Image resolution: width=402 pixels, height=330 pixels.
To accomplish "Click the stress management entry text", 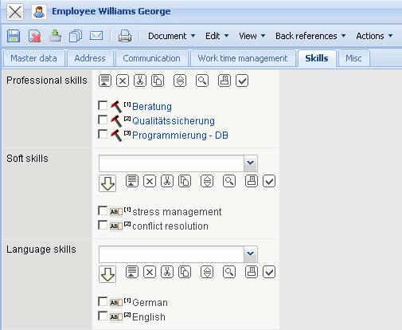I will (x=177, y=212).
